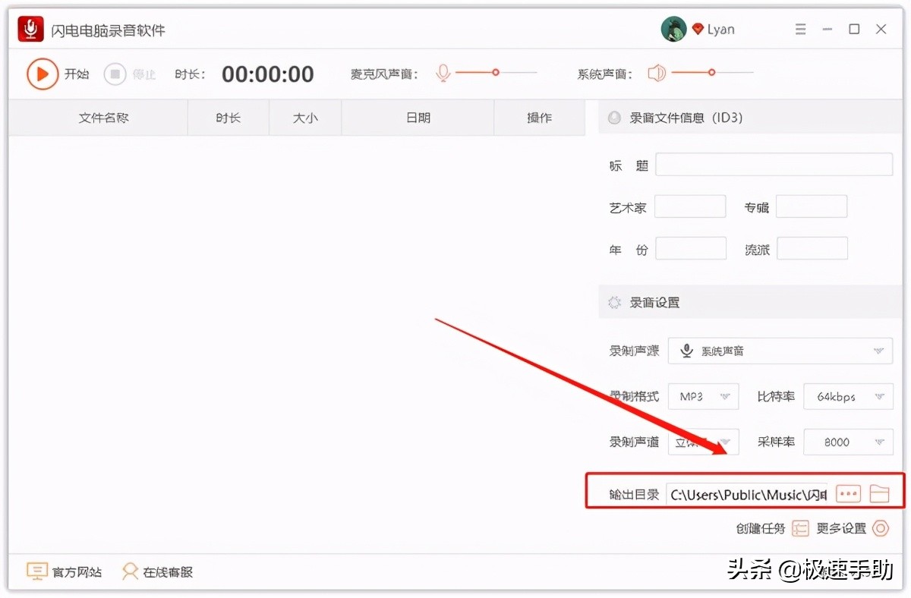911x598 pixels.
Task: Open 在线客服 online customer service
Action: 157,571
